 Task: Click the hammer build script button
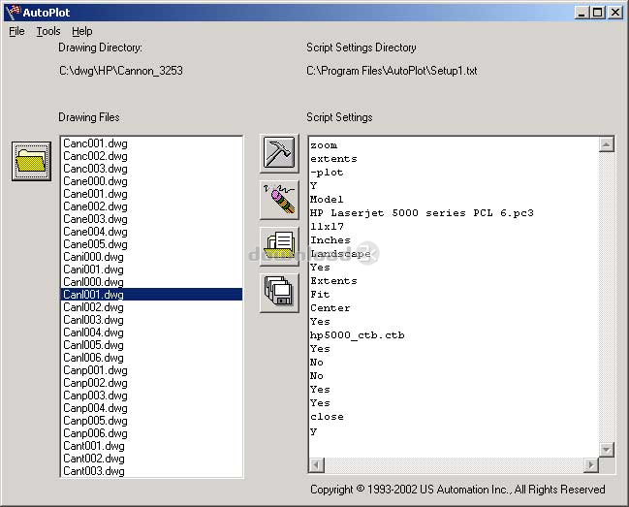pos(279,155)
